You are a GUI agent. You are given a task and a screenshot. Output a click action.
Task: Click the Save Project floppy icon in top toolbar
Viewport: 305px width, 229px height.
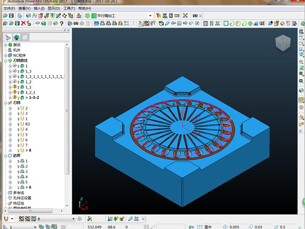point(11,16)
